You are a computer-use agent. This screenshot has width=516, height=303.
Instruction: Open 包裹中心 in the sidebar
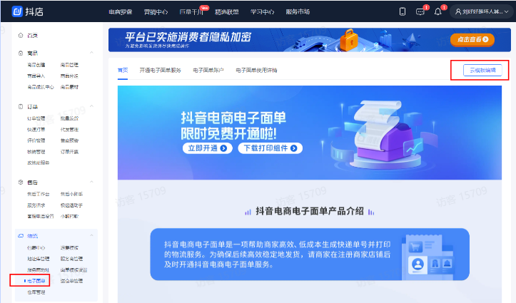(x=36, y=248)
